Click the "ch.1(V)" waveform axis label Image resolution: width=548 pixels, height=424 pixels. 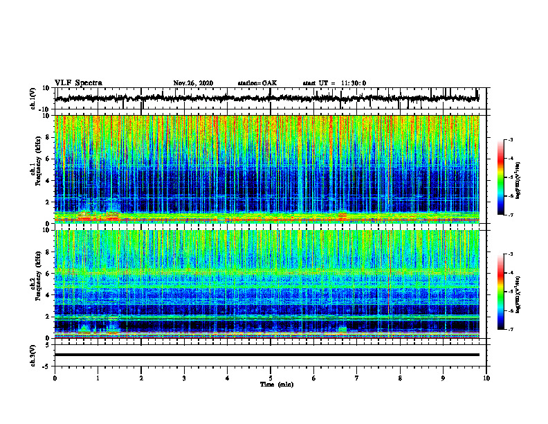(x=33, y=98)
